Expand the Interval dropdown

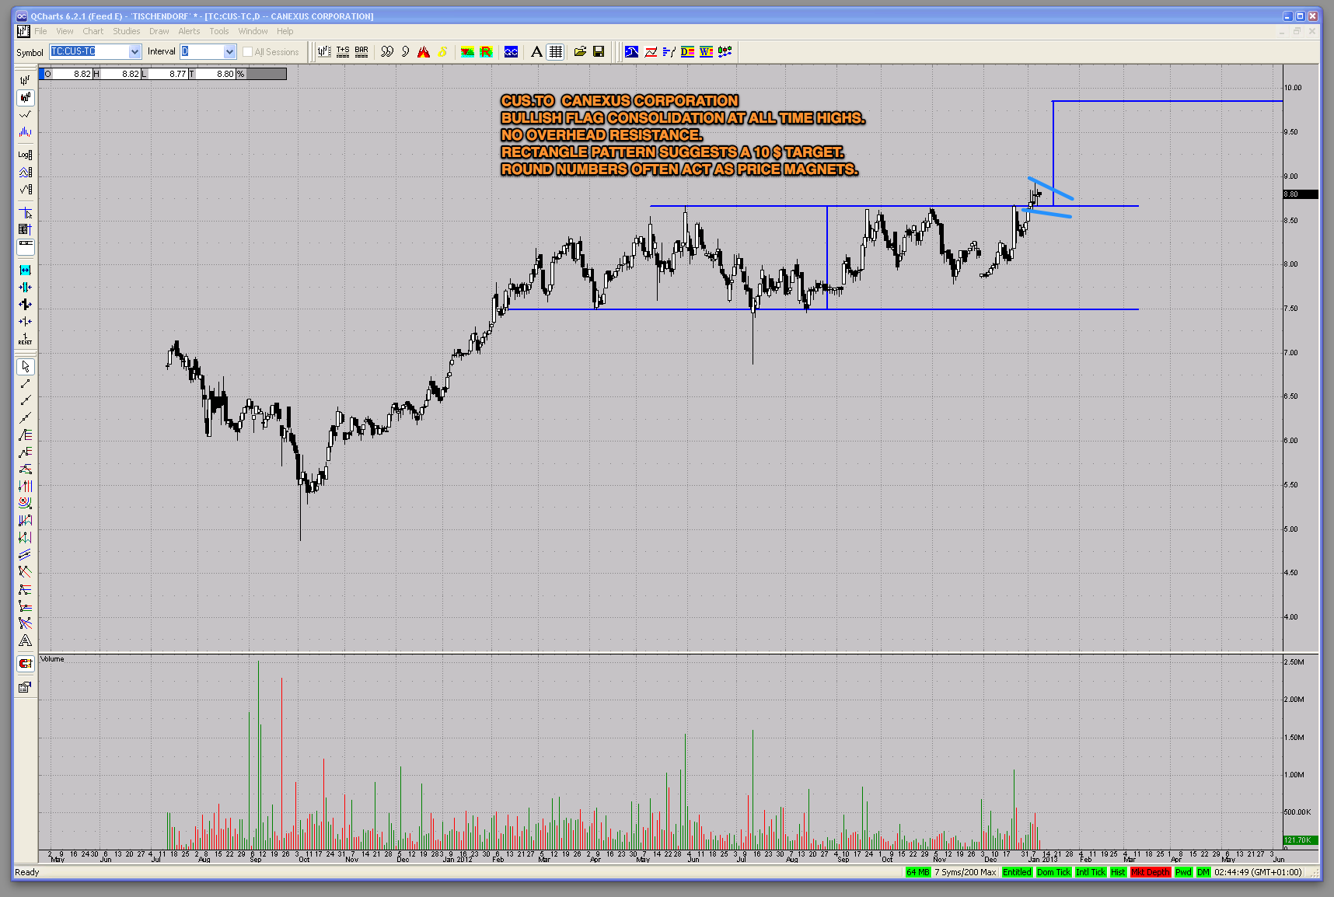click(x=229, y=52)
